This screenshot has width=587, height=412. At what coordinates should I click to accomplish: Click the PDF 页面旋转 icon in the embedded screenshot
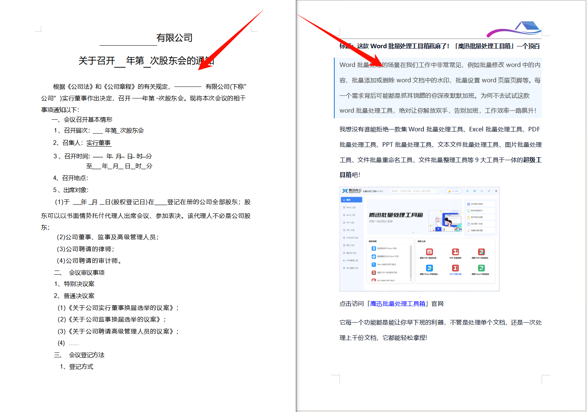(455, 252)
